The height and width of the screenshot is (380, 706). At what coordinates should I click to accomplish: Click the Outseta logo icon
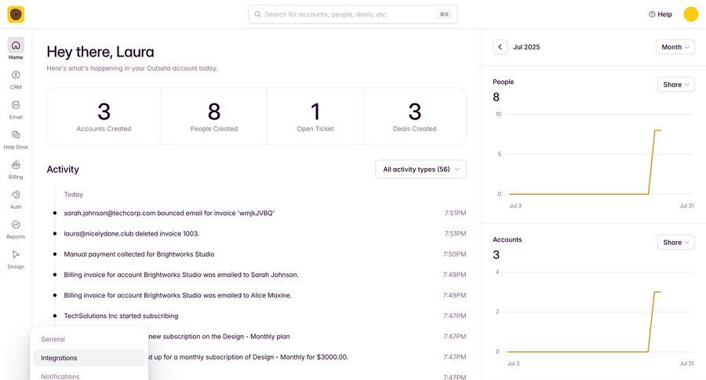(16, 14)
